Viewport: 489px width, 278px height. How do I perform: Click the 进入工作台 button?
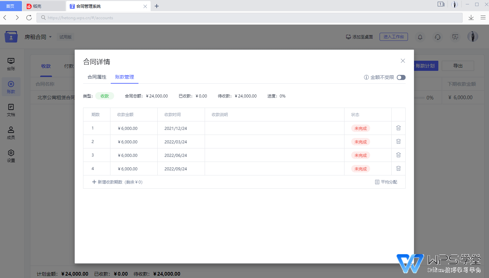pos(393,37)
